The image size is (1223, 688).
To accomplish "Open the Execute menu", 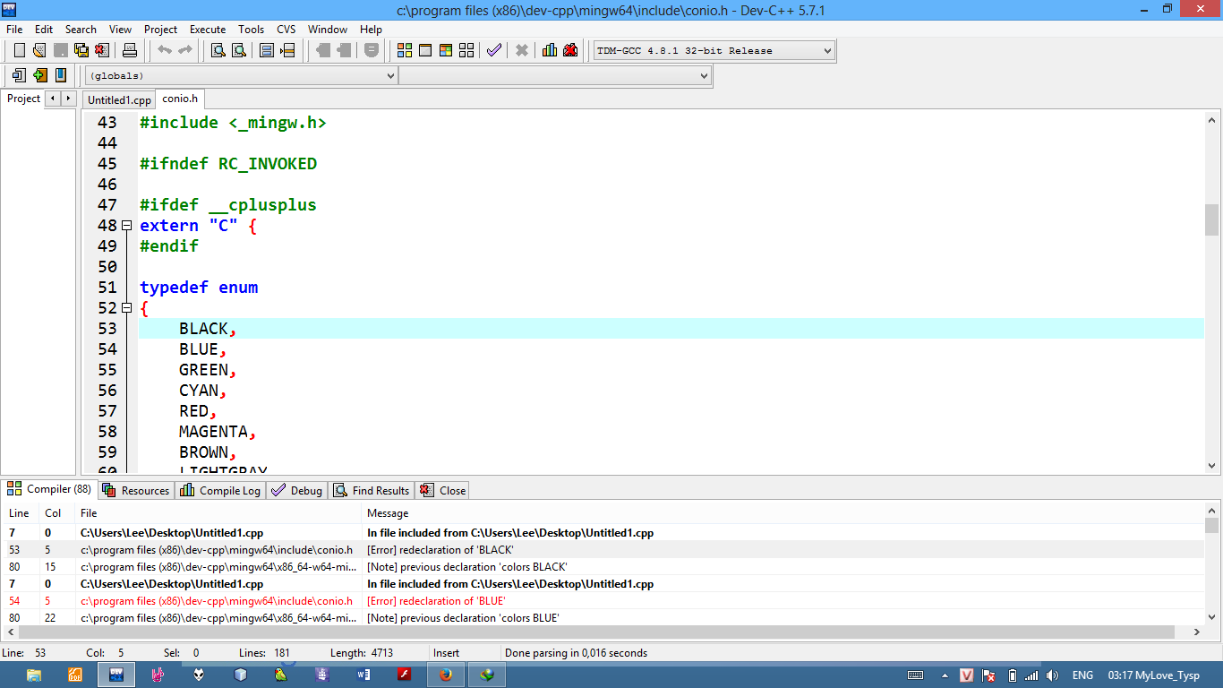I will point(208,30).
